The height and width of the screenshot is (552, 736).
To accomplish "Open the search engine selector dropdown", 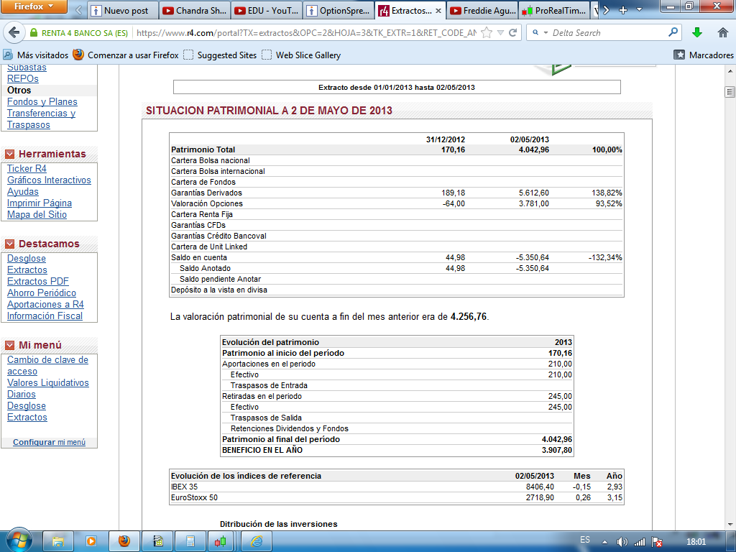I will click(539, 33).
